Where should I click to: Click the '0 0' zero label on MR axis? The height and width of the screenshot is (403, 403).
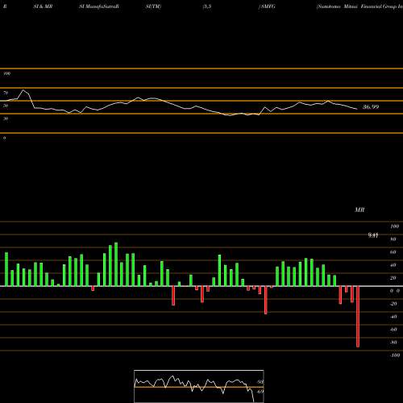click(x=395, y=291)
